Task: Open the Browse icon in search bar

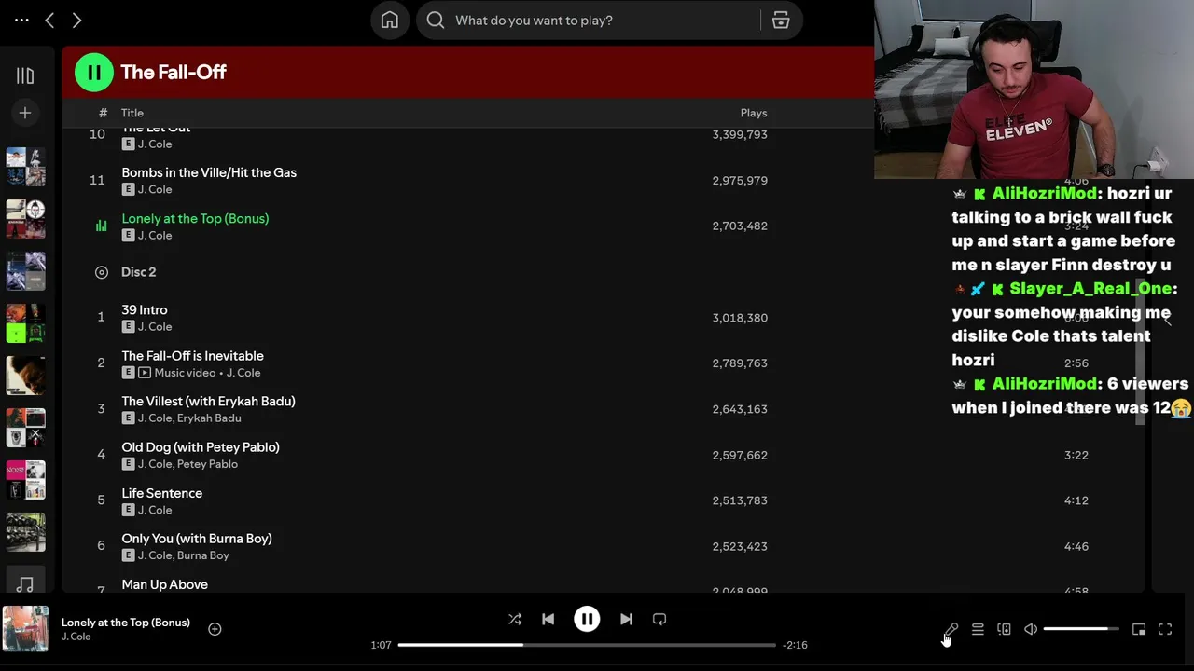Action: (781, 21)
